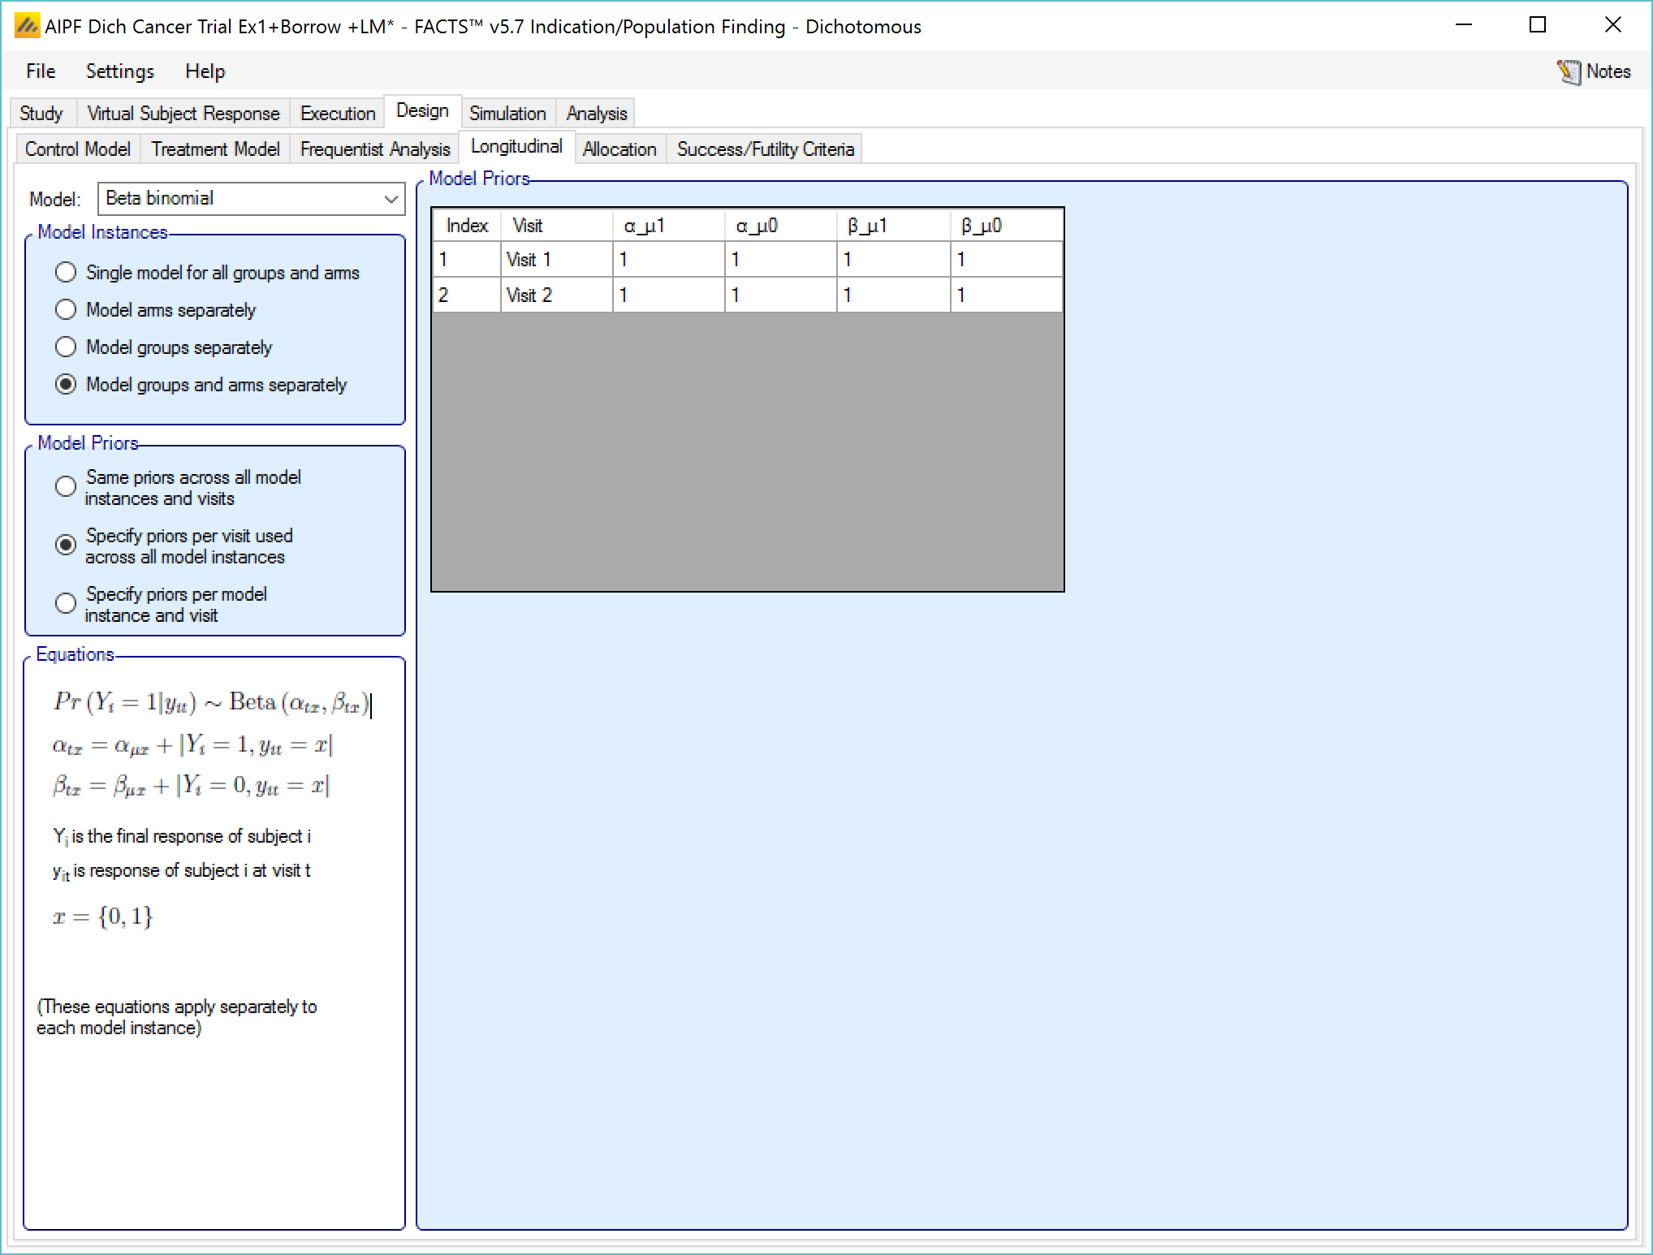Open the File menu
The width and height of the screenshot is (1653, 1255).
[x=41, y=71]
